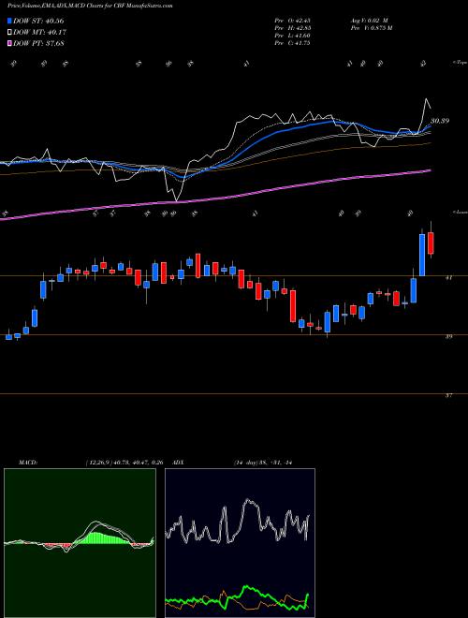Click the price label beside the EMA lines
This screenshot has width=468, height=618.
440,121
